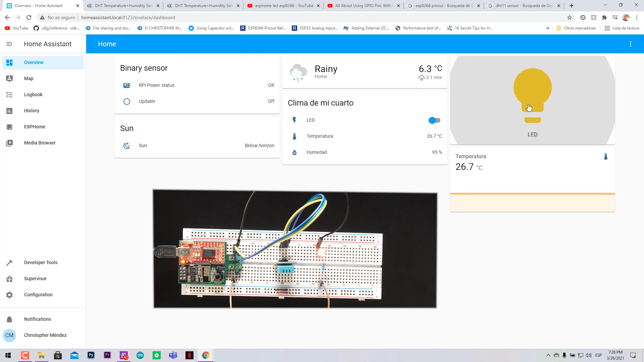Viewport: 644px width, 362px height.
Task: Open Christopher Méndez user profile
Action: tap(45, 335)
